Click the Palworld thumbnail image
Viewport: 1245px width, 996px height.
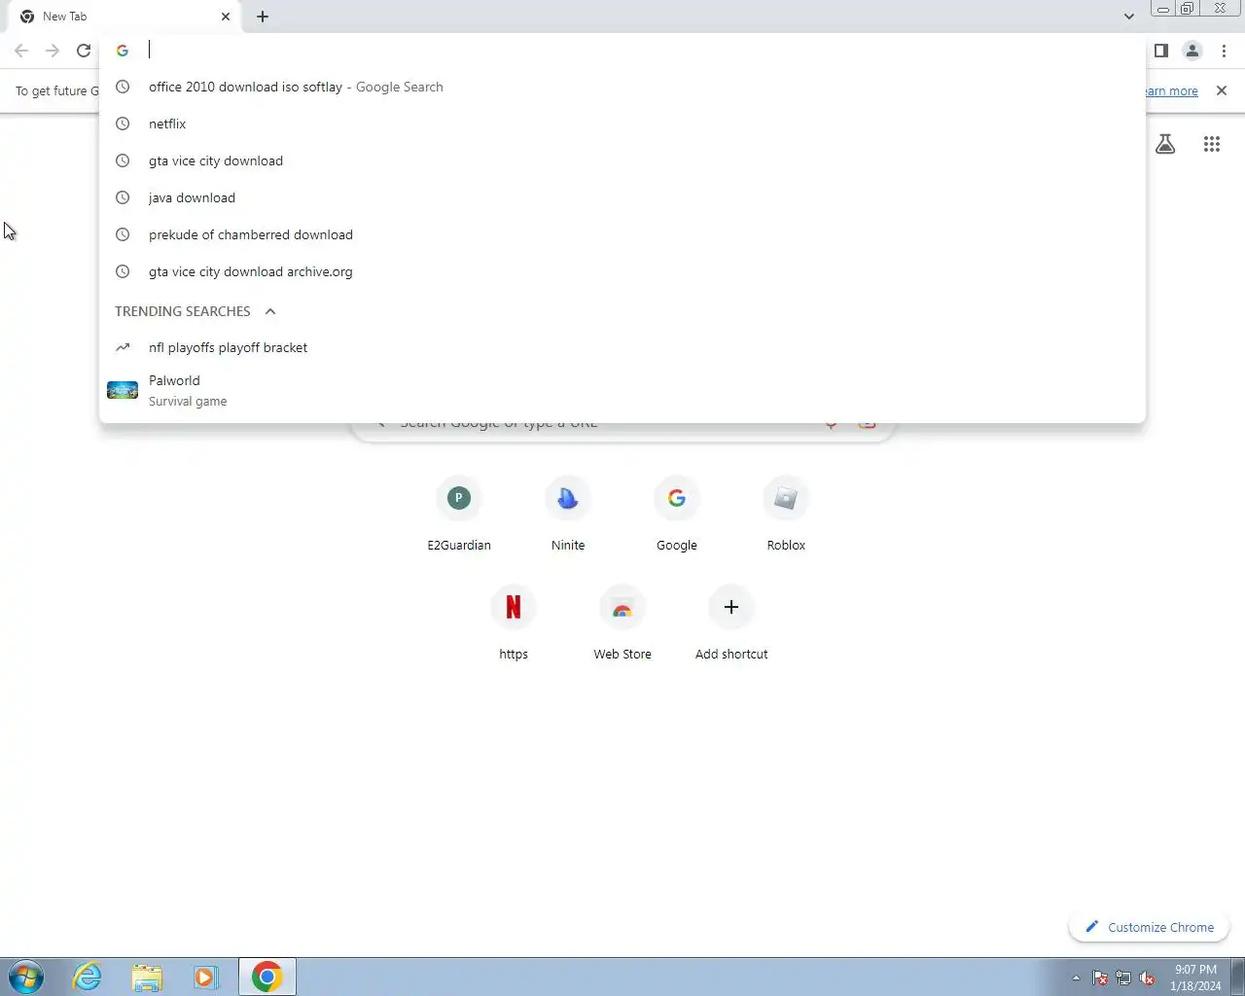[123, 390]
